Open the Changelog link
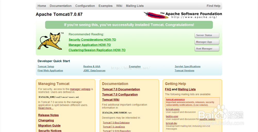This screenshot has width=258, height=132. click(x=46, y=120)
